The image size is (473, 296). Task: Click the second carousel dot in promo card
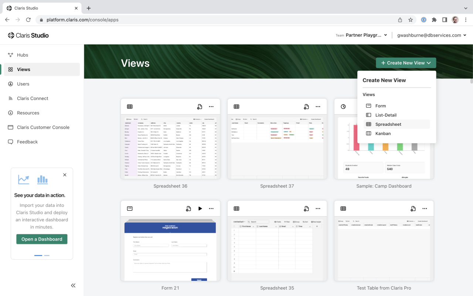(47, 255)
